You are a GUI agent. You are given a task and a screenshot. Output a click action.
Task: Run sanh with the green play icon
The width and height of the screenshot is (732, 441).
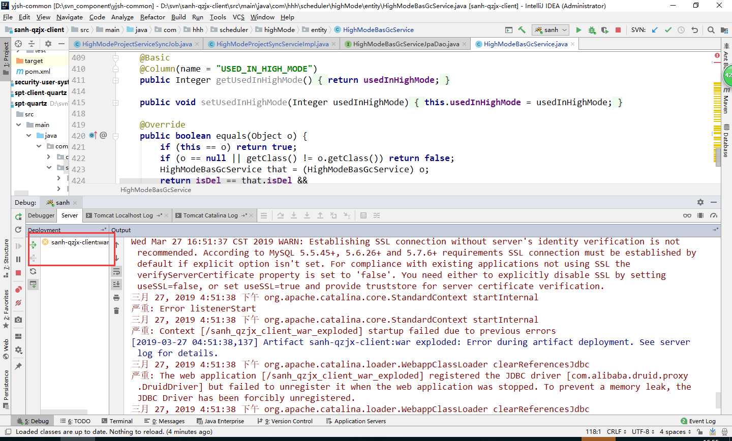[578, 30]
